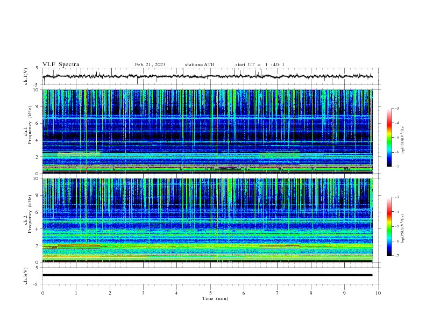Click the ch.3 flat black waveform trace
This screenshot has height=329, width=426.
[x=207, y=275]
